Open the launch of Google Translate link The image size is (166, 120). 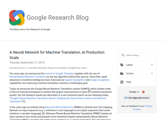[x=59, y=73]
